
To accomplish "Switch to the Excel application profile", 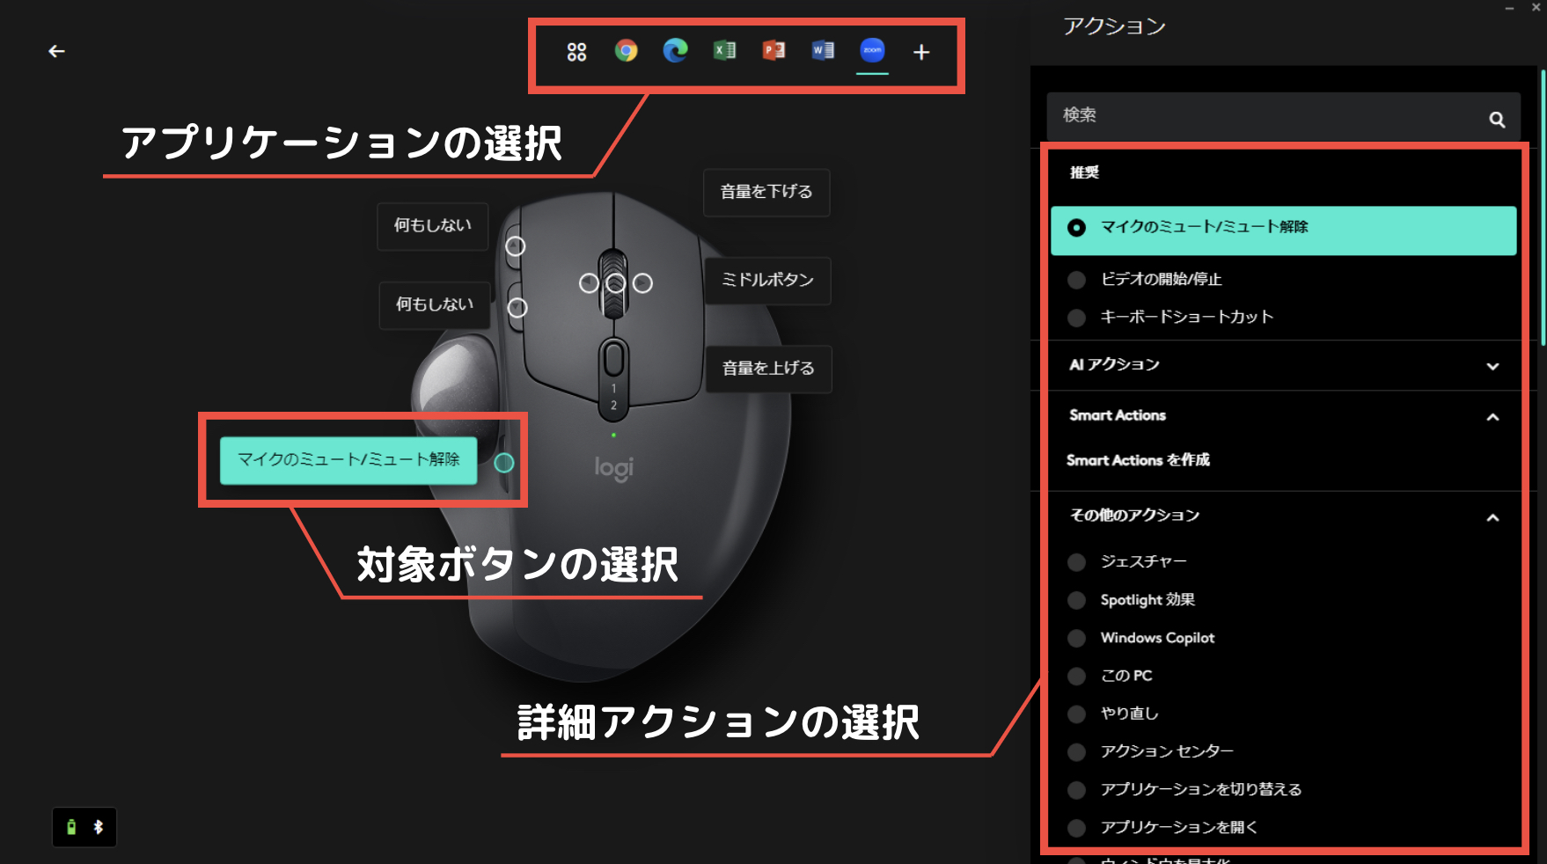I will coord(724,52).
